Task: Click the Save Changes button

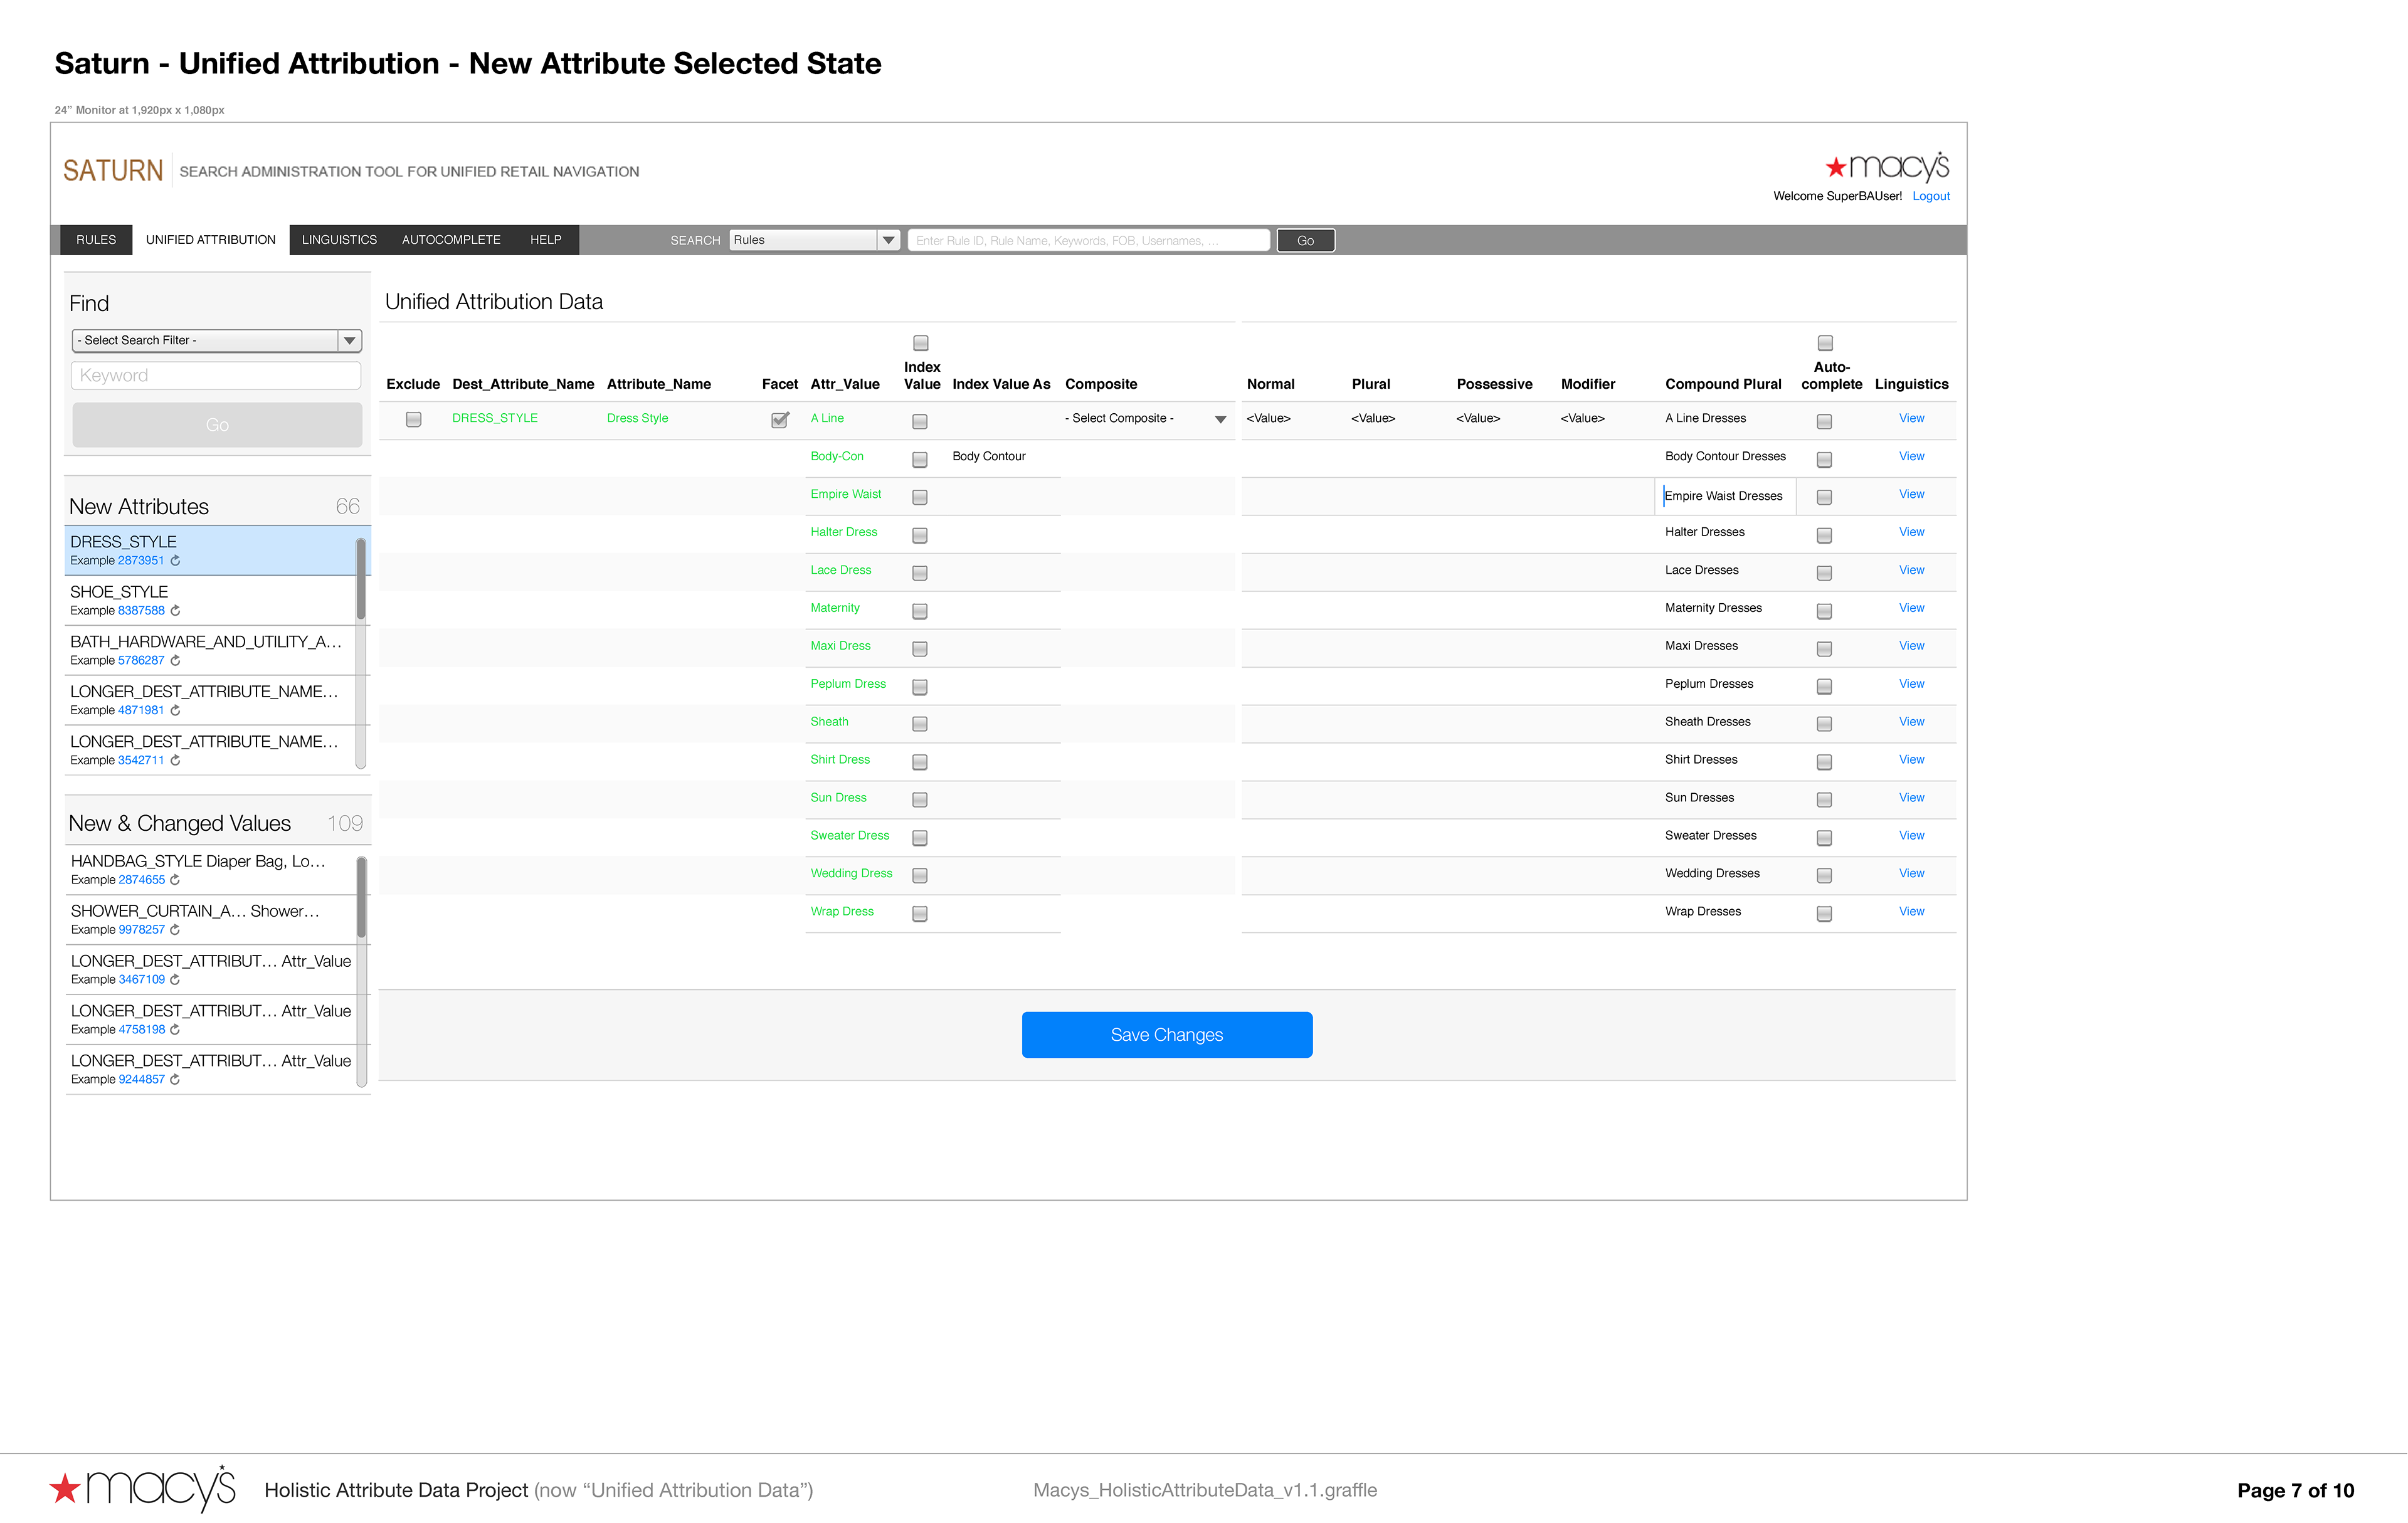Action: (x=1166, y=1035)
